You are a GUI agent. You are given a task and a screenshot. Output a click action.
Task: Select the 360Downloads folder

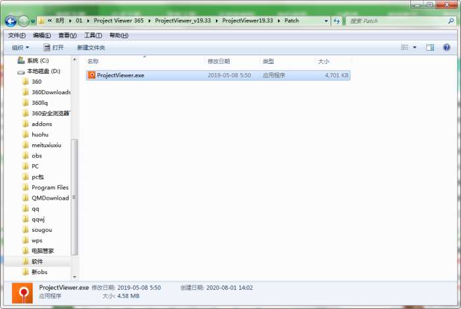point(47,92)
